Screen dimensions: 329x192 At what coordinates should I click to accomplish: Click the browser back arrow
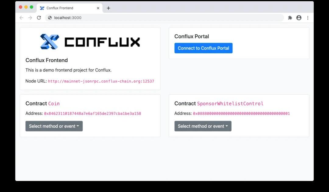tap(21, 18)
